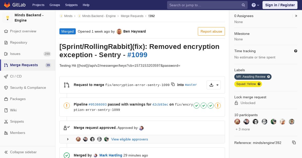
Task: Expand the eligible approvers list
Action: pos(68,139)
